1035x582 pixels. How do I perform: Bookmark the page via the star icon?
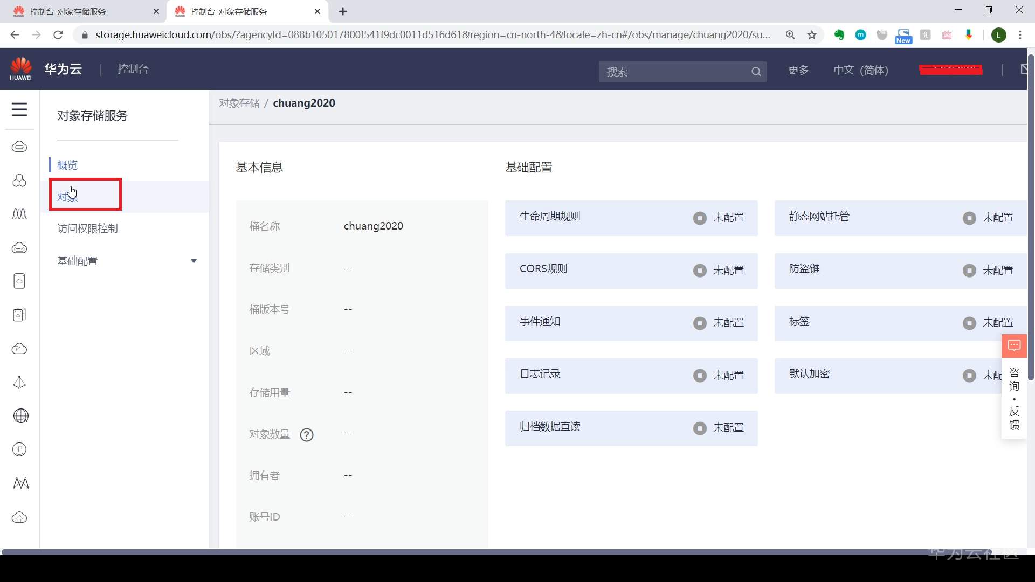click(812, 34)
